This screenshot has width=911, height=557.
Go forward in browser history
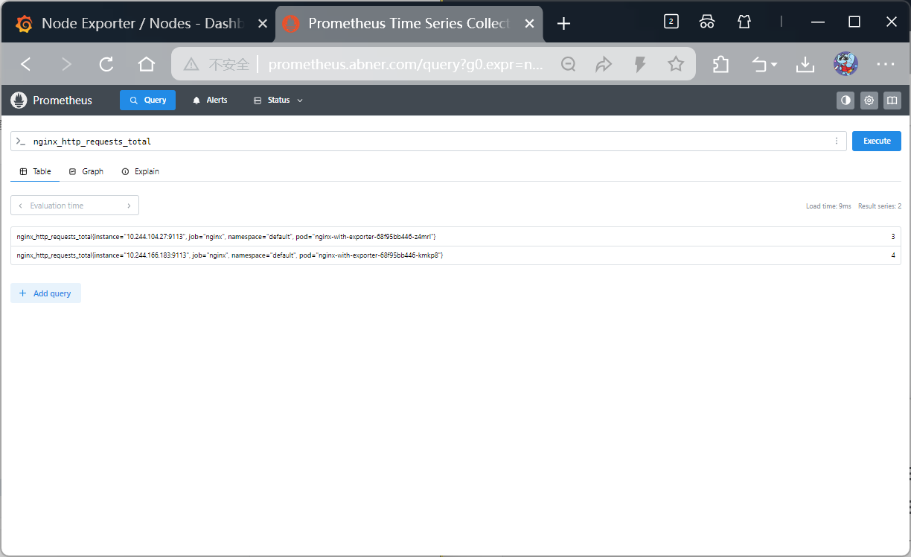point(66,65)
